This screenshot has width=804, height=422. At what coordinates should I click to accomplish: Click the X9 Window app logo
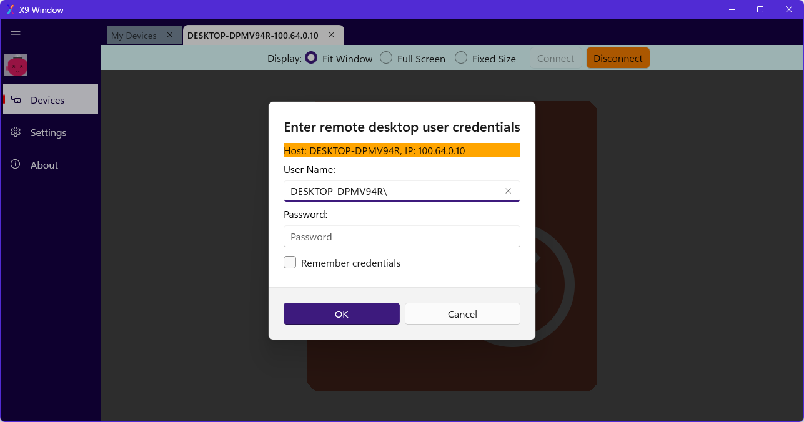tap(10, 10)
